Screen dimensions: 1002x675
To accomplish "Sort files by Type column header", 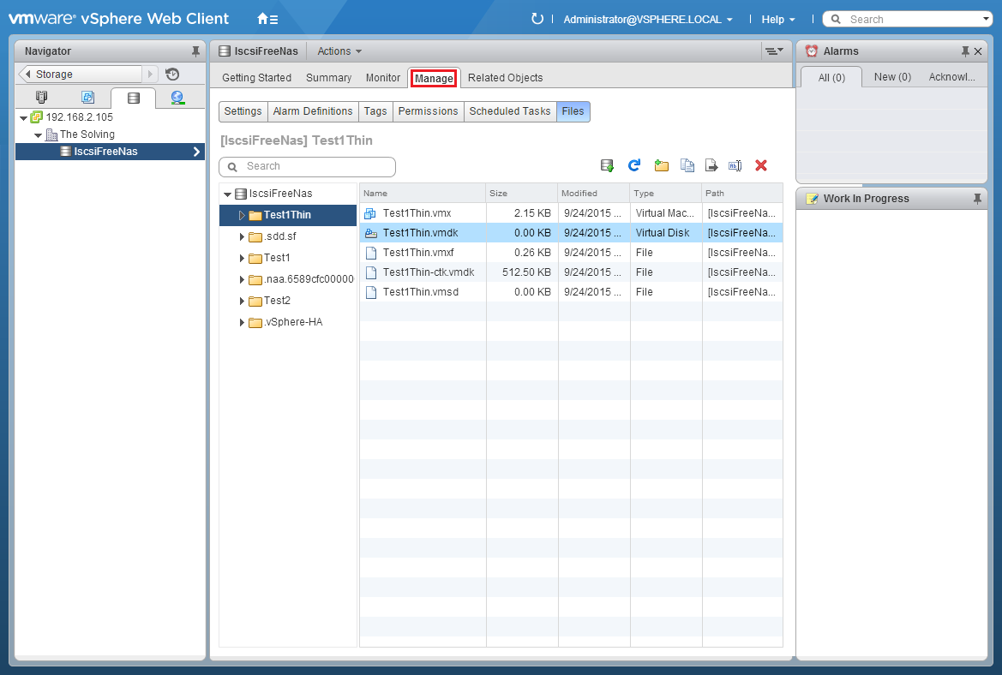I will pyautogui.click(x=666, y=193).
